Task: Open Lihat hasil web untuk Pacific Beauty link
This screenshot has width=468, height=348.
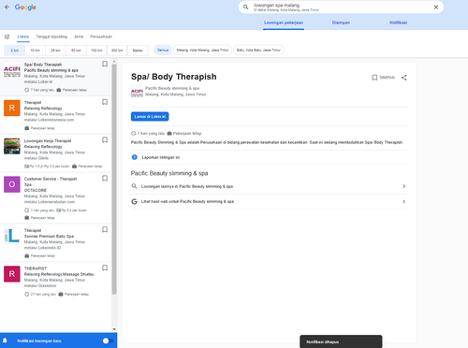Action: pyautogui.click(x=269, y=202)
